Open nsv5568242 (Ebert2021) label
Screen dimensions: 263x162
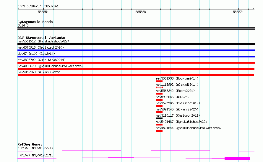(175, 91)
